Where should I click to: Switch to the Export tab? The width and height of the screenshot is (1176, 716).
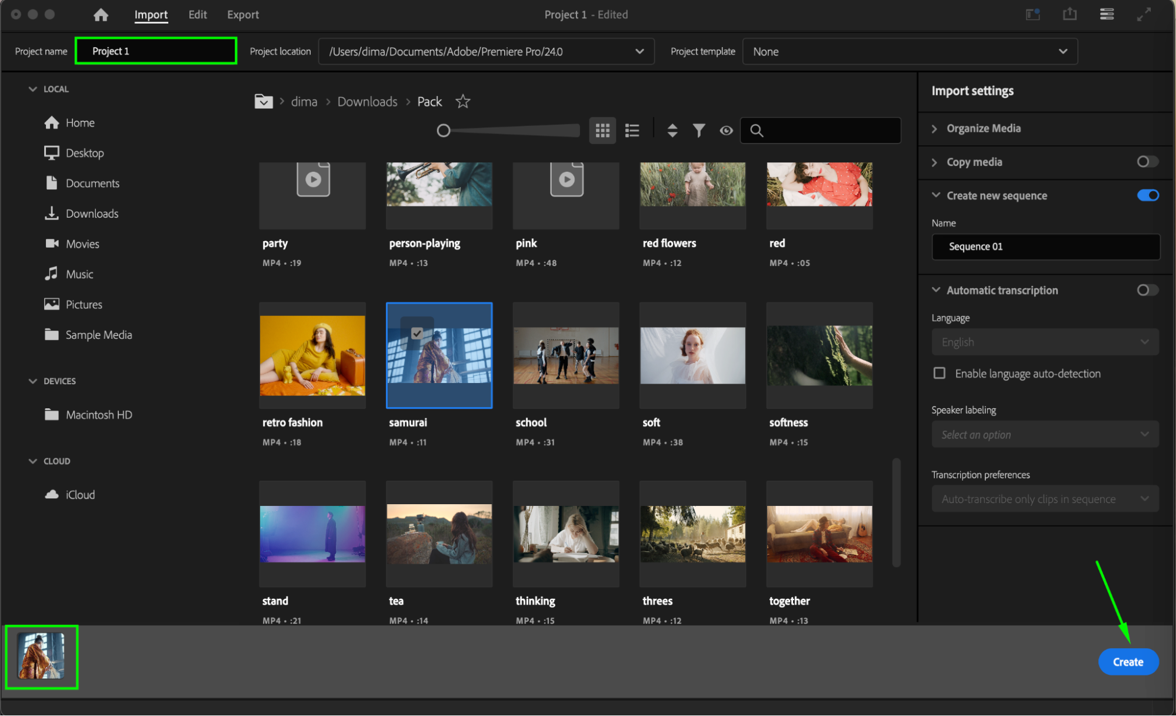pos(243,15)
